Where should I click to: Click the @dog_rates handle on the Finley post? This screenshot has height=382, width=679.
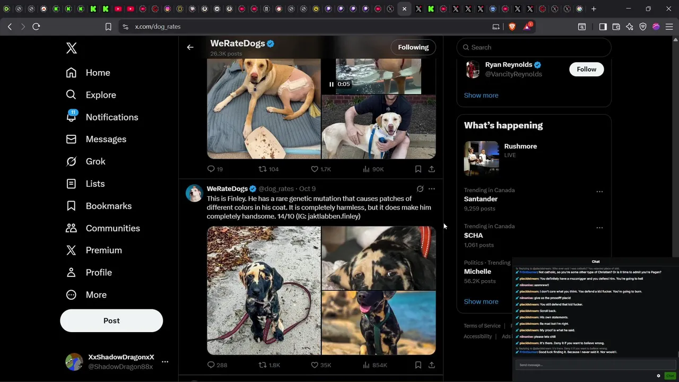tap(276, 189)
